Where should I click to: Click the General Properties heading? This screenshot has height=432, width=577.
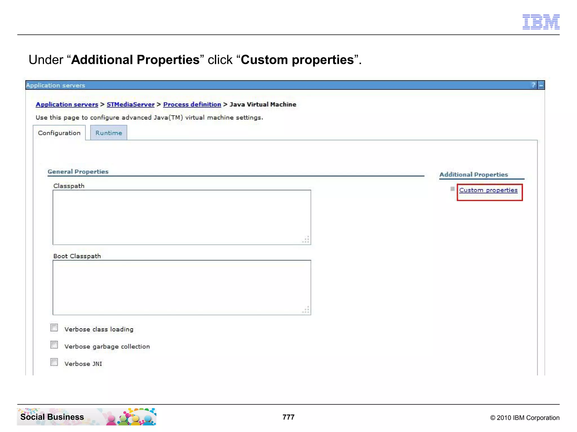(78, 172)
